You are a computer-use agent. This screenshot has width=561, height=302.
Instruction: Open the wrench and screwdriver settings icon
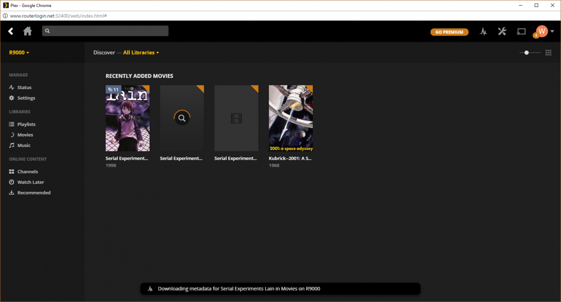502,31
